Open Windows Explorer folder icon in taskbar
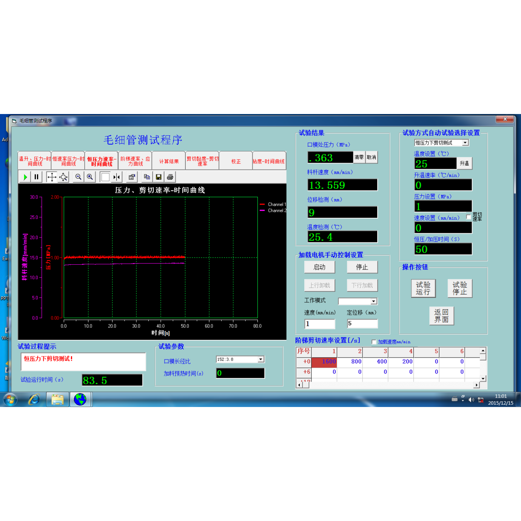This screenshot has height=521, width=521. (x=57, y=399)
